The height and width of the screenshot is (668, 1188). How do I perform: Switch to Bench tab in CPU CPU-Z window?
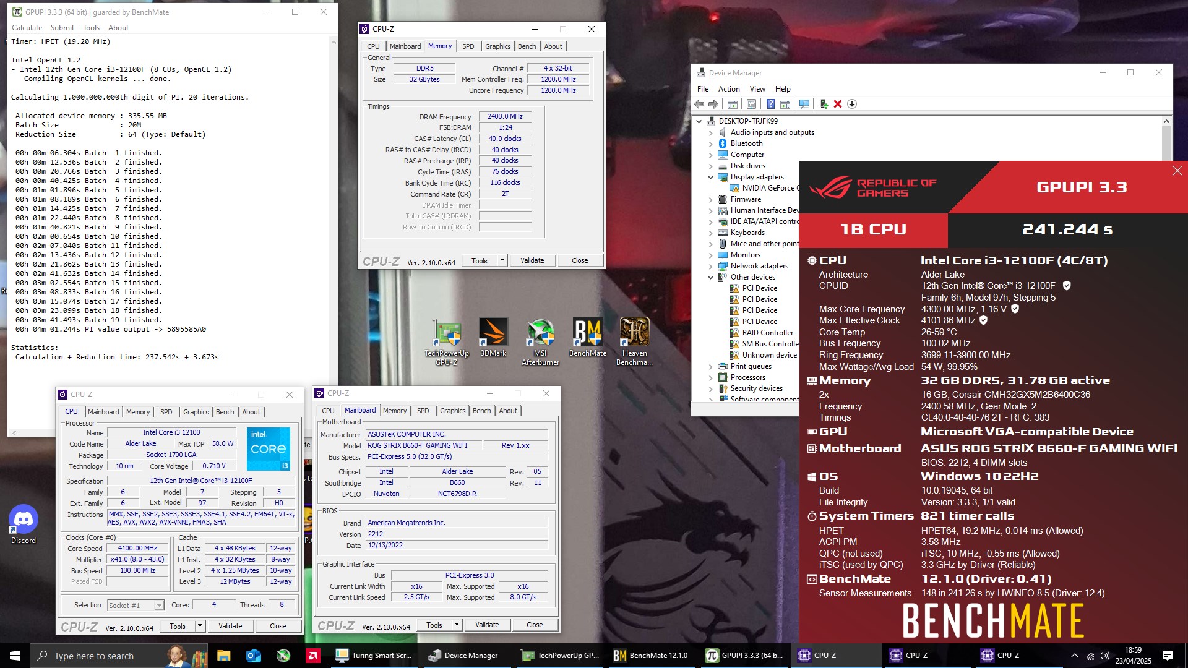[x=225, y=412]
